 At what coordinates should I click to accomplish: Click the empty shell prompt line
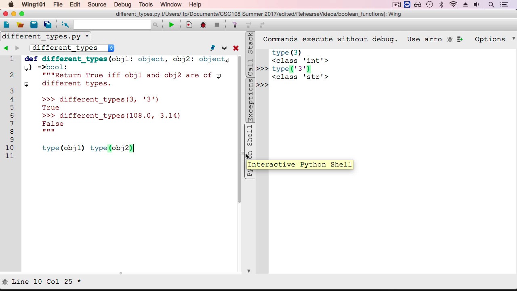[x=386, y=85]
